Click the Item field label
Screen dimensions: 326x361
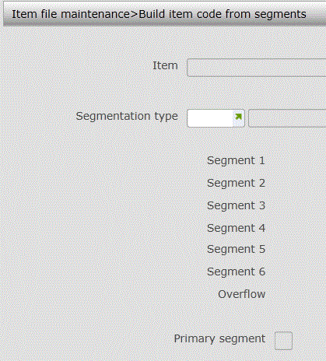tap(165, 65)
